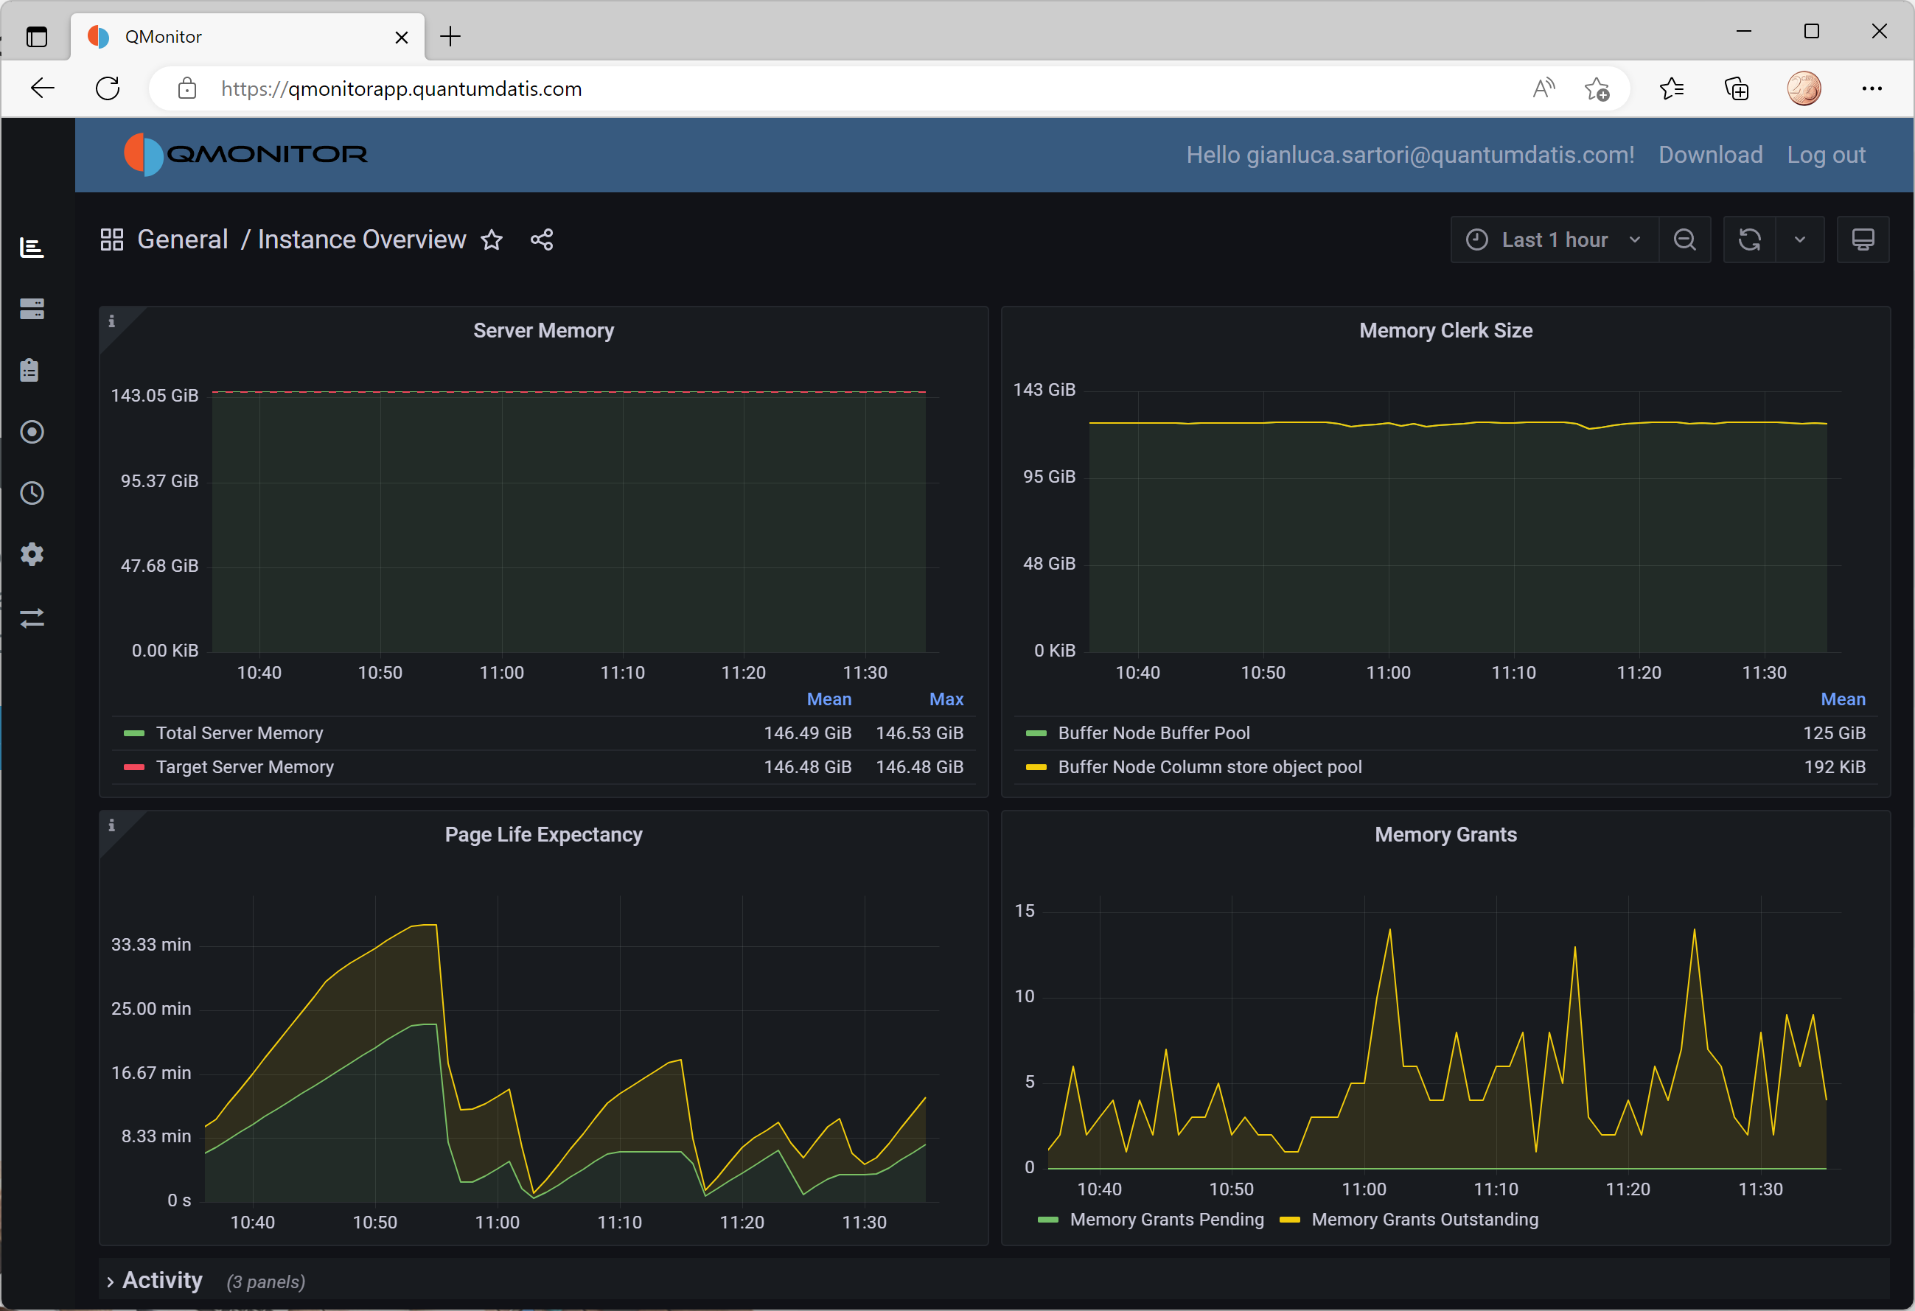Sort the Server Memory legend by Max column
1915x1311 pixels.
point(946,699)
